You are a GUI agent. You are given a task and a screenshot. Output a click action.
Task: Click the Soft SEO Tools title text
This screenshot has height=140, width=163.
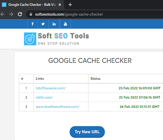pos(63,36)
